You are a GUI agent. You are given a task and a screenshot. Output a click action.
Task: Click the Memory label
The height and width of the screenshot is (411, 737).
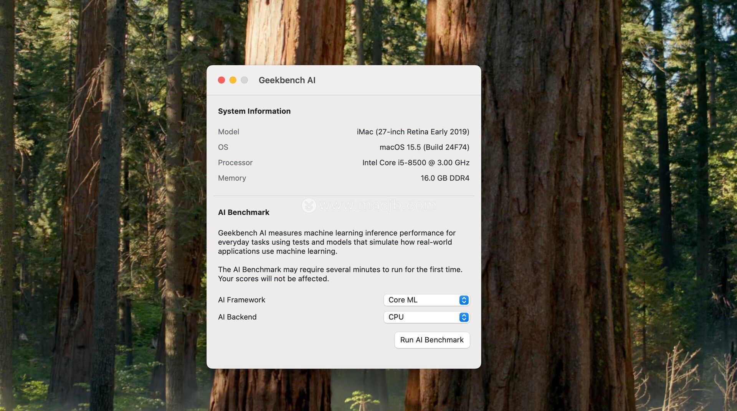tap(232, 178)
